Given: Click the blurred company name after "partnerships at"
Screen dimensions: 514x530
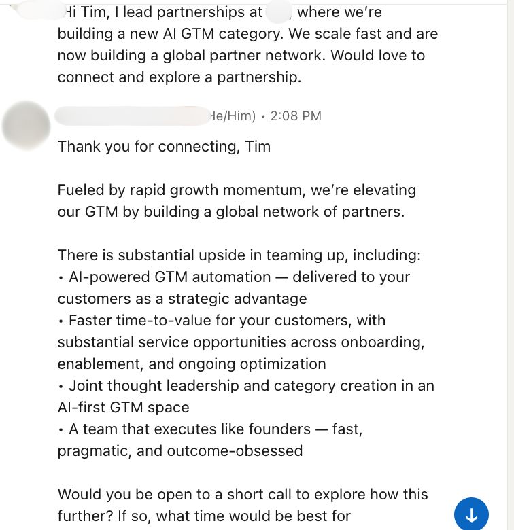Looking at the screenshot, I should 278,12.
